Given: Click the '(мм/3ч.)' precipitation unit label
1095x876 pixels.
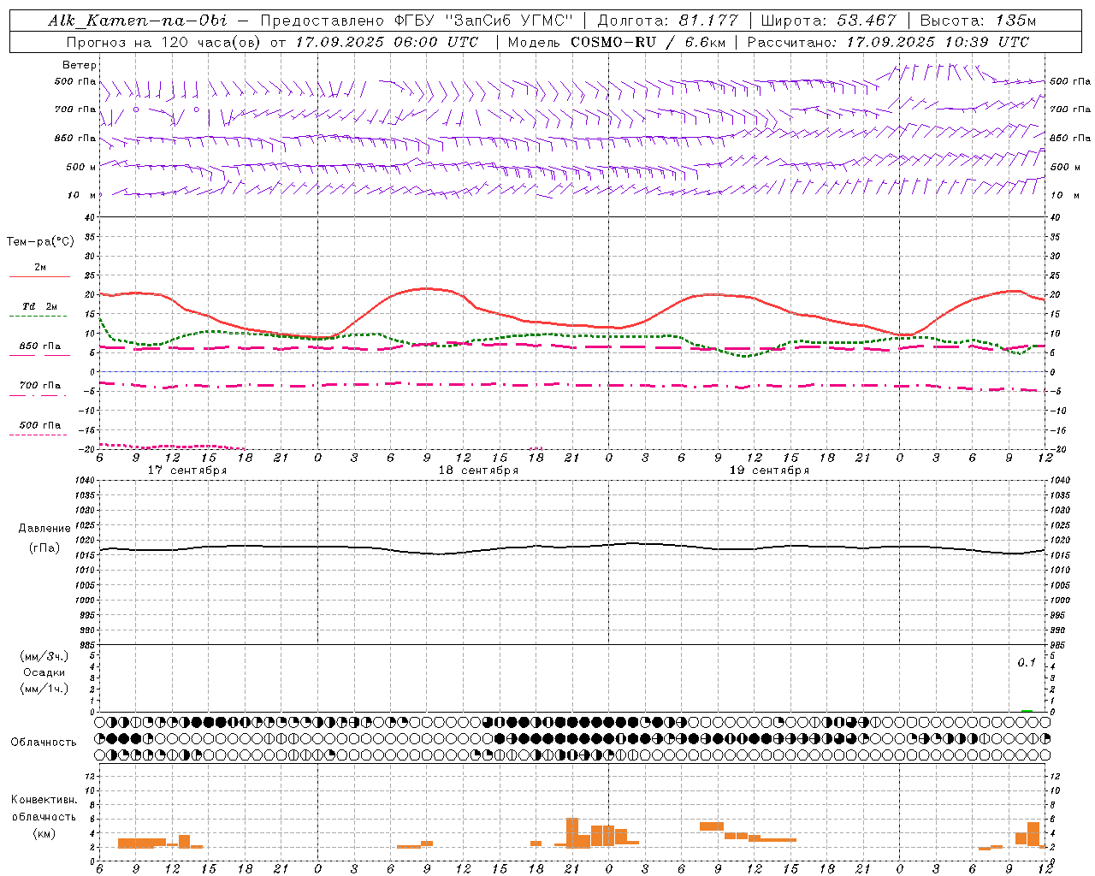Looking at the screenshot, I should coord(44,657).
